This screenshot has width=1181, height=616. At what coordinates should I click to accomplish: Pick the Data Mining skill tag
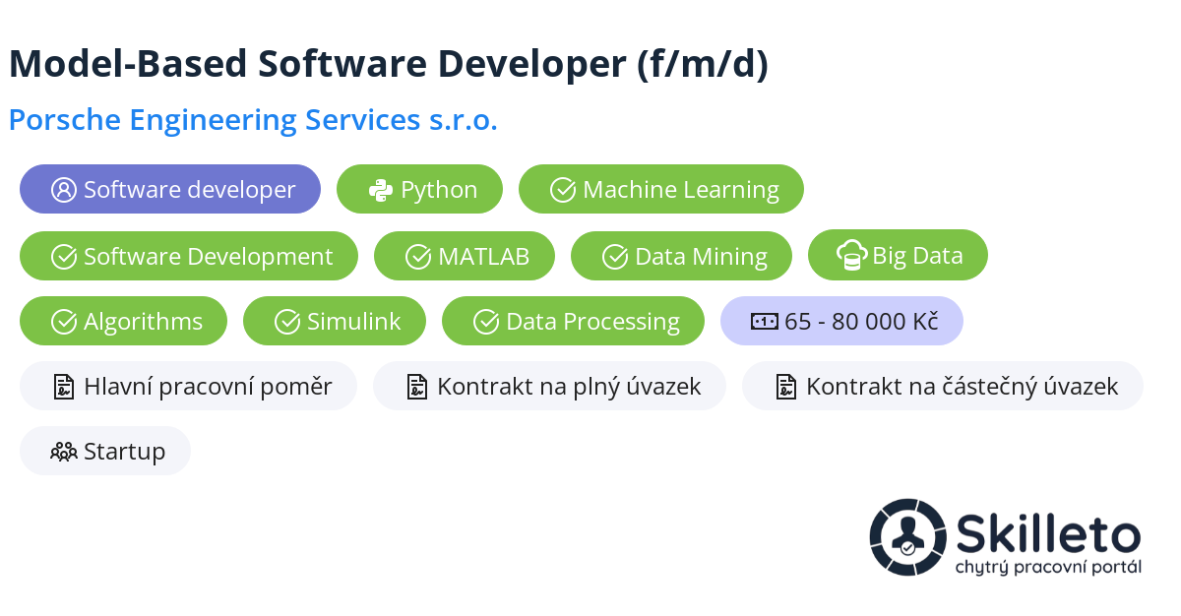point(681,256)
